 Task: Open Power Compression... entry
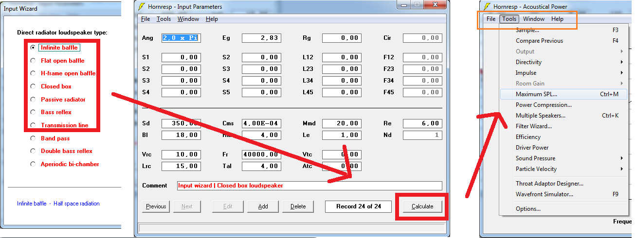(563, 105)
